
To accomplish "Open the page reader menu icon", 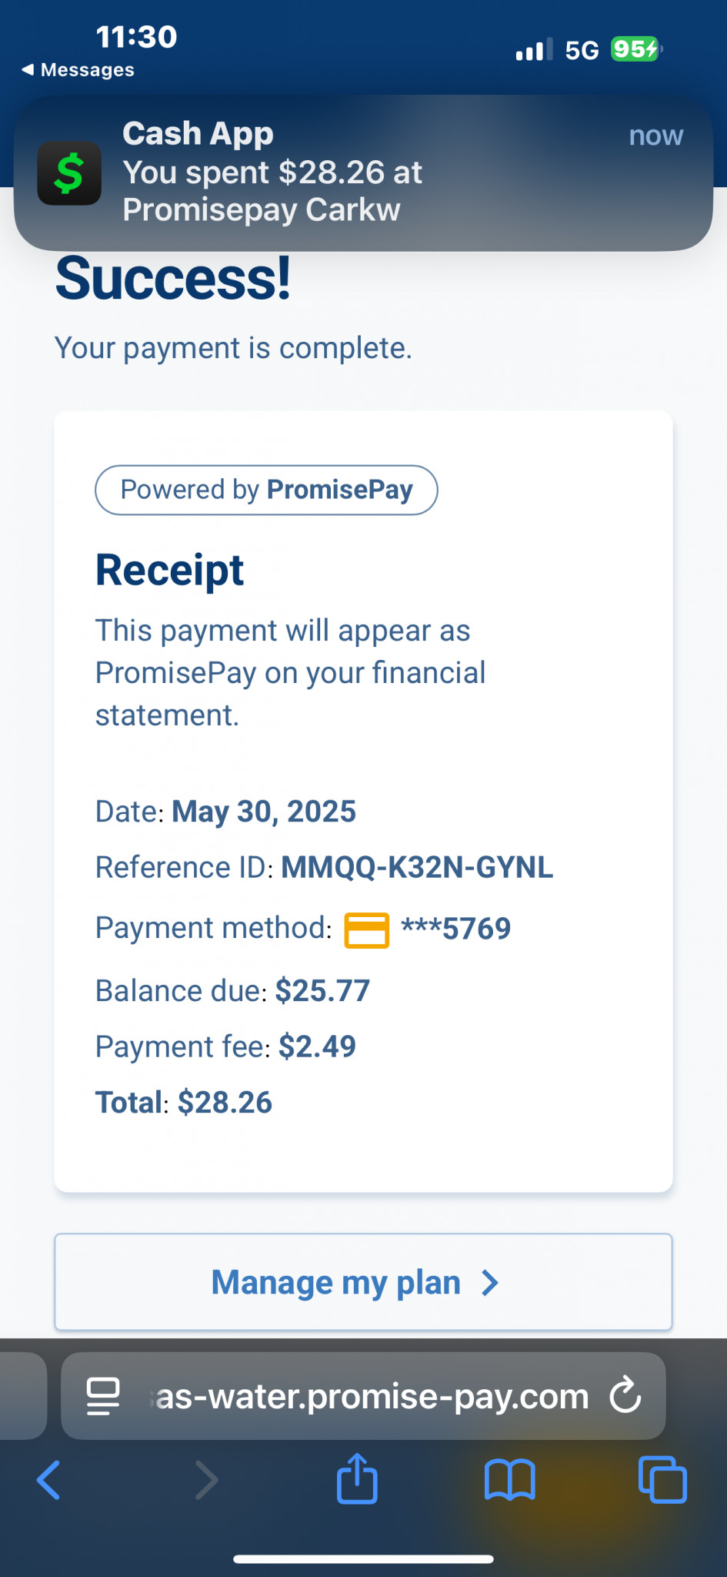I will (x=103, y=1396).
